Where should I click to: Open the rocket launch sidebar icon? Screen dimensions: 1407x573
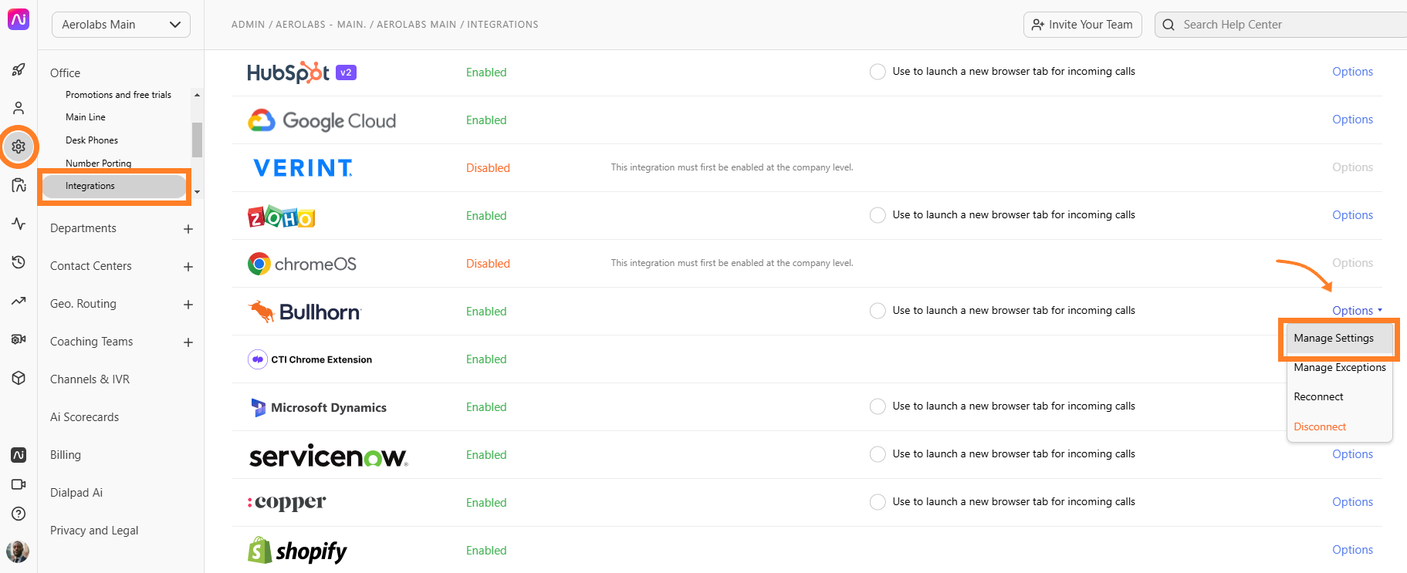[19, 69]
